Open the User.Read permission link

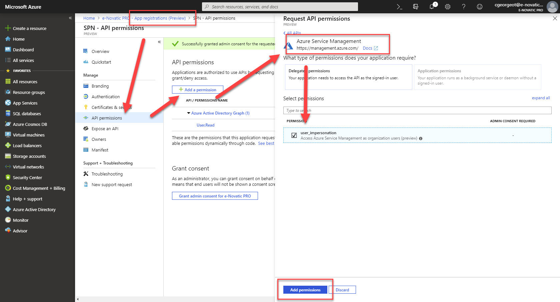click(x=205, y=125)
